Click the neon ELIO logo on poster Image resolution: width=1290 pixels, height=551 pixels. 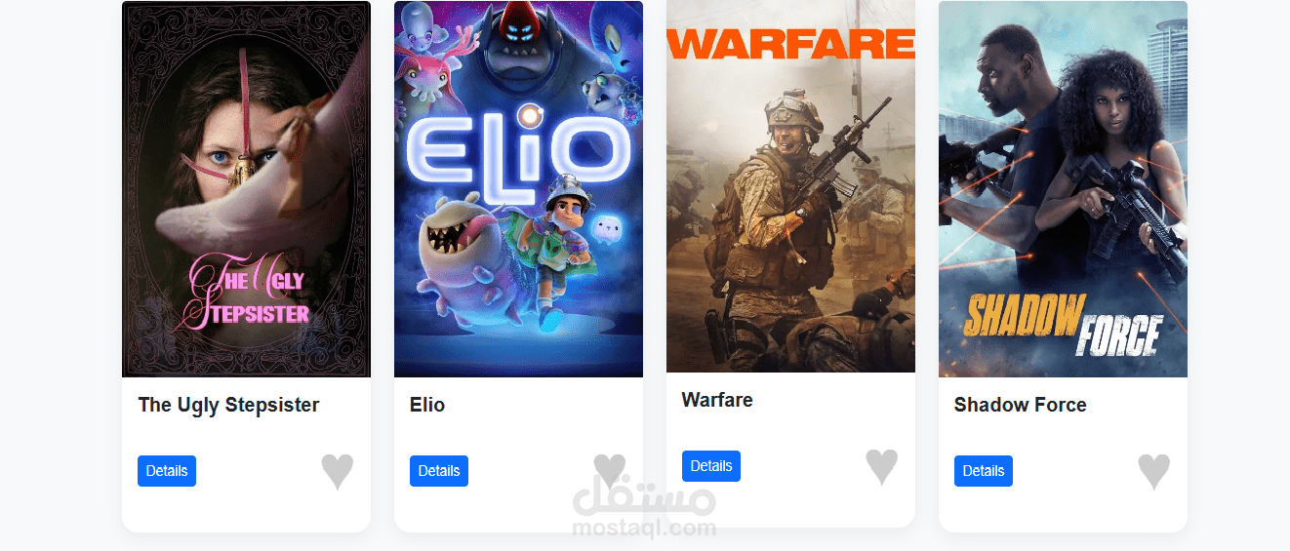pos(517,152)
